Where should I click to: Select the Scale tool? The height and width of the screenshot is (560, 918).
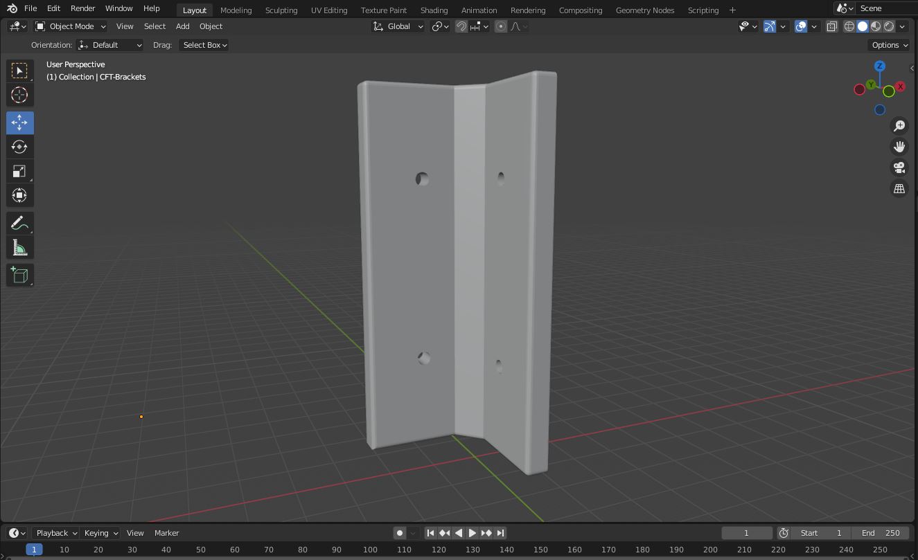coord(19,171)
